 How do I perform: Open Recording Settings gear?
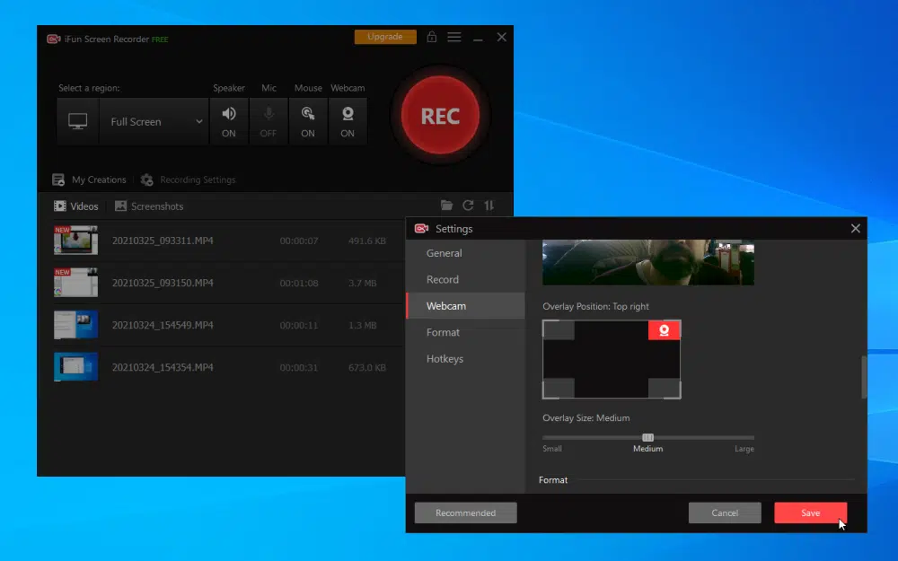pyautogui.click(x=147, y=180)
